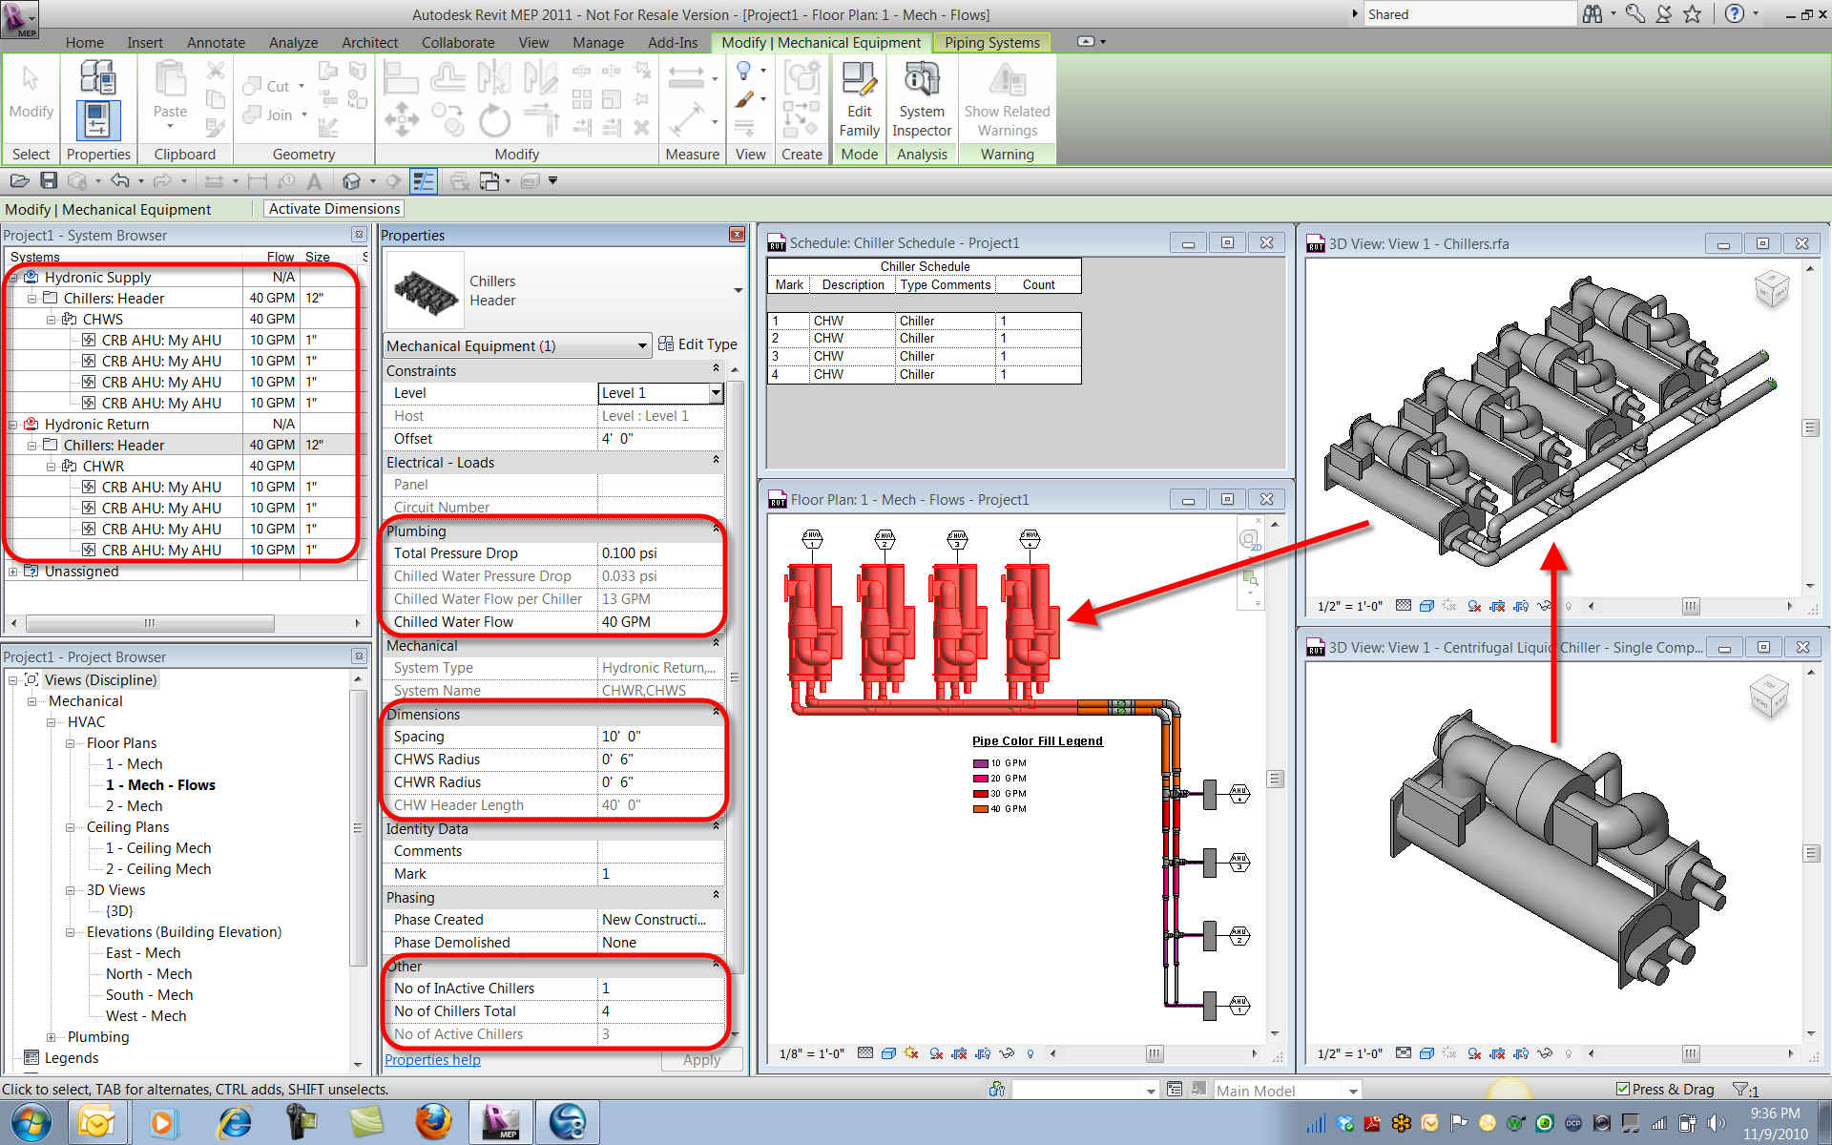
Task: Toggle Thin Lines in the Quick Access Toolbar
Action: 424,181
